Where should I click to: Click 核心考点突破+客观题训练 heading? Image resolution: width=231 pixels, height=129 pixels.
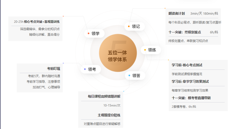(x=42, y=22)
